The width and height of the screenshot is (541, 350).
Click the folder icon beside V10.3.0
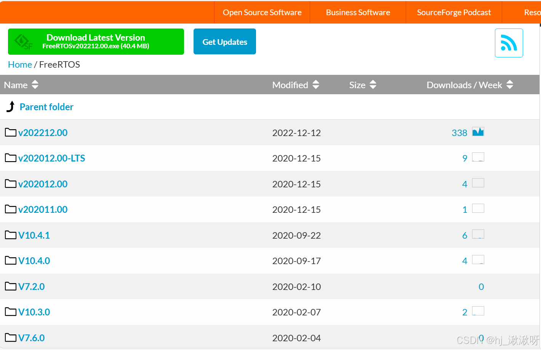[11, 312]
